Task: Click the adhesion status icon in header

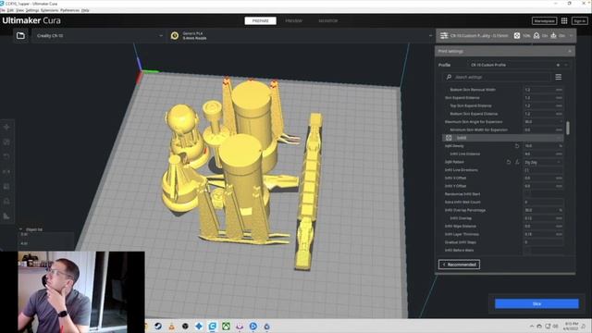Action: tap(553, 35)
